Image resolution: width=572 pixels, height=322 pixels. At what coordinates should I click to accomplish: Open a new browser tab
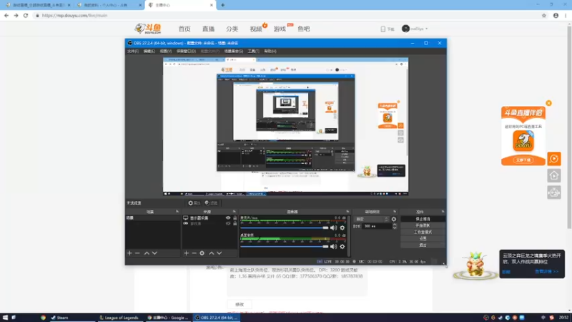pos(222,5)
